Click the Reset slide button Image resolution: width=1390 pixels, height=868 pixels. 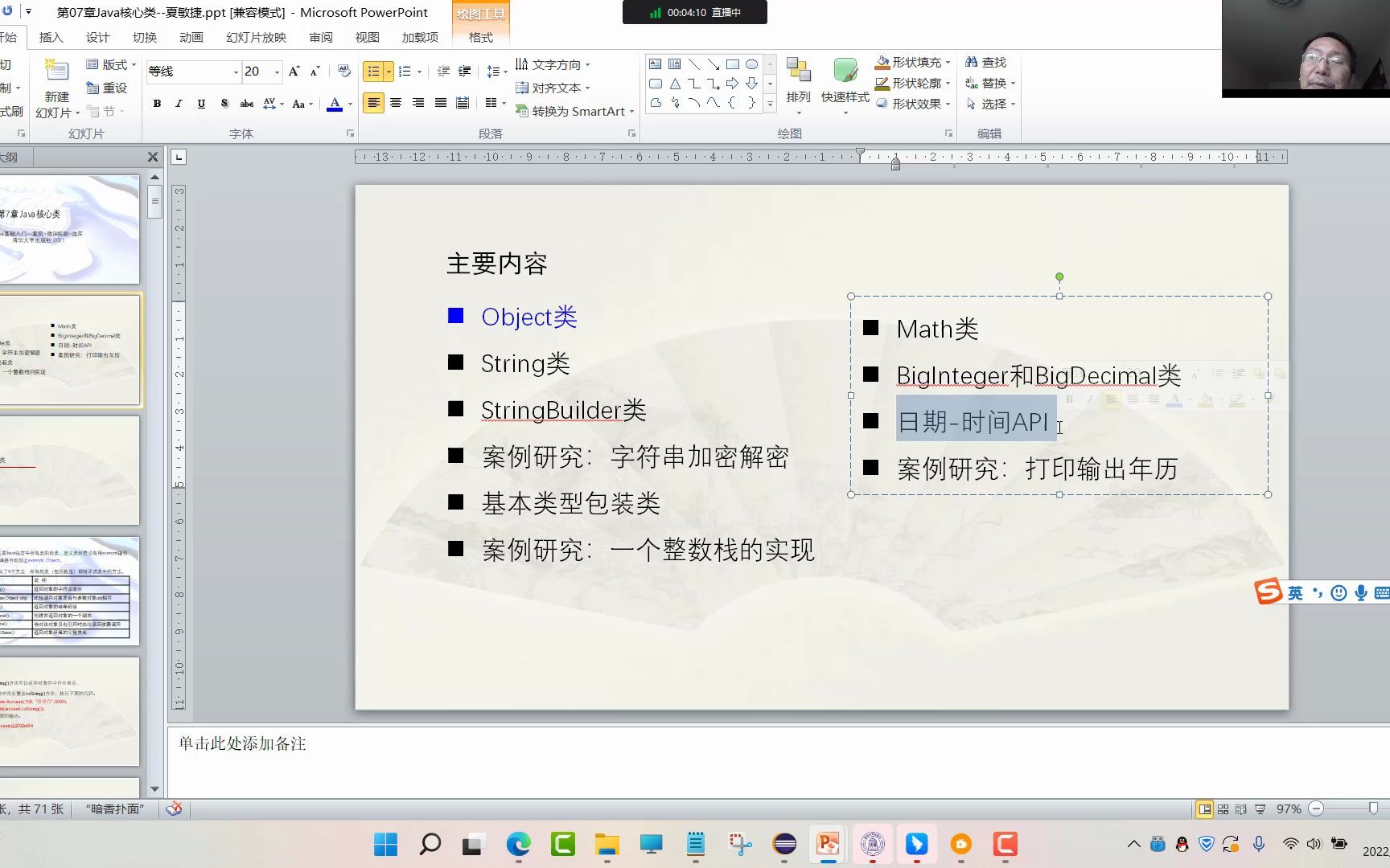pyautogui.click(x=107, y=88)
